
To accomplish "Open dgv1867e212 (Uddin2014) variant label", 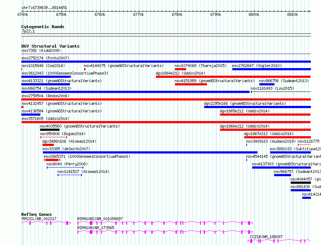I will [269, 134].
